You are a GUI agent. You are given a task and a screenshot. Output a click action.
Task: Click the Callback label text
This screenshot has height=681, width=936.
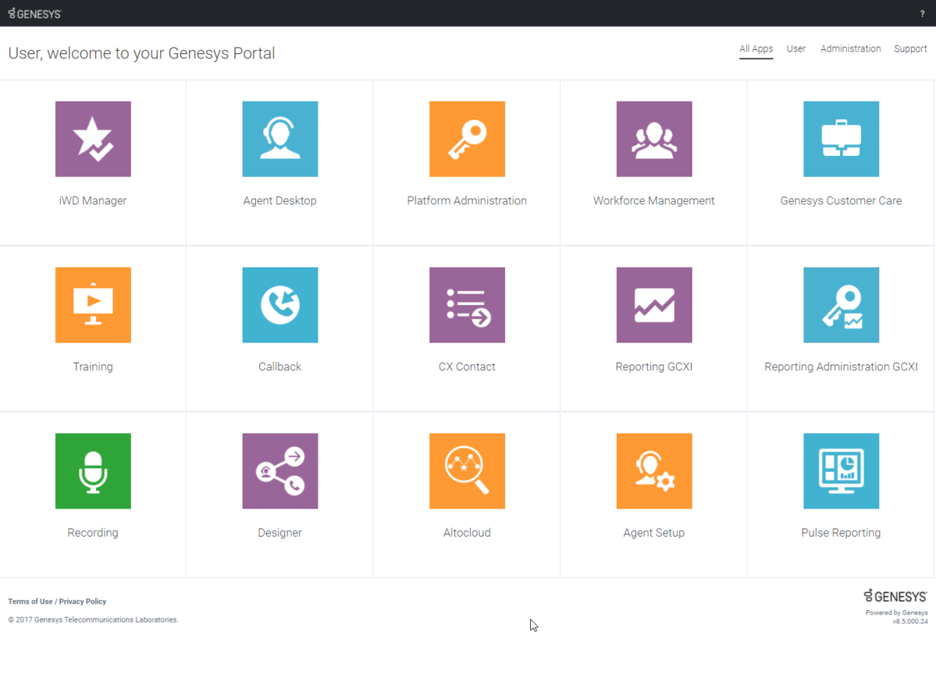pyautogui.click(x=280, y=367)
